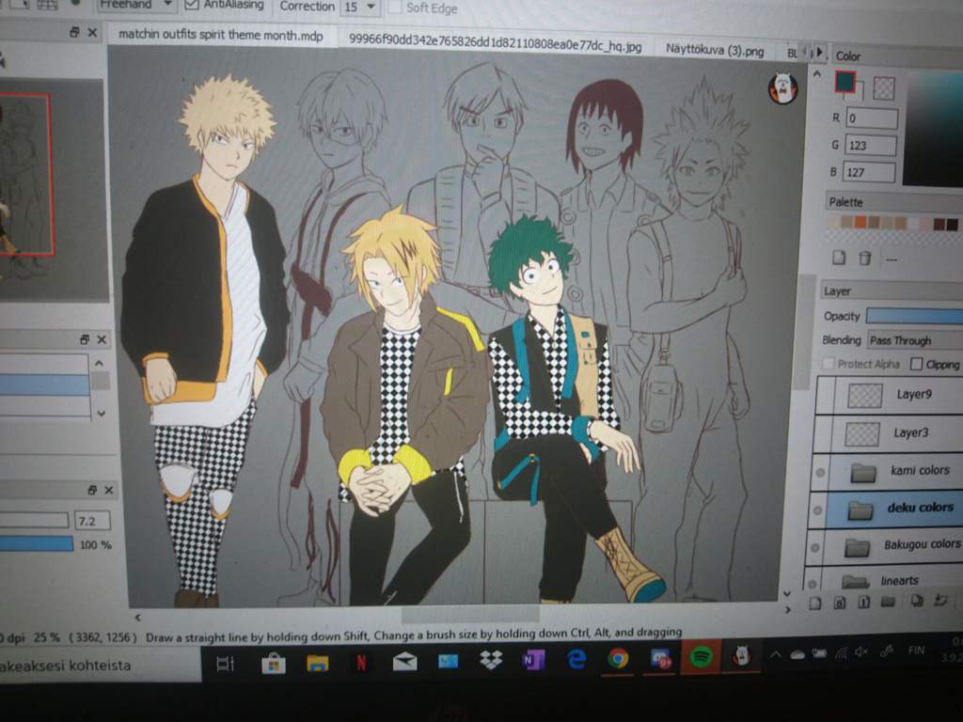Select the transparent color swatch
Image resolution: width=963 pixels, height=722 pixels.
[884, 87]
